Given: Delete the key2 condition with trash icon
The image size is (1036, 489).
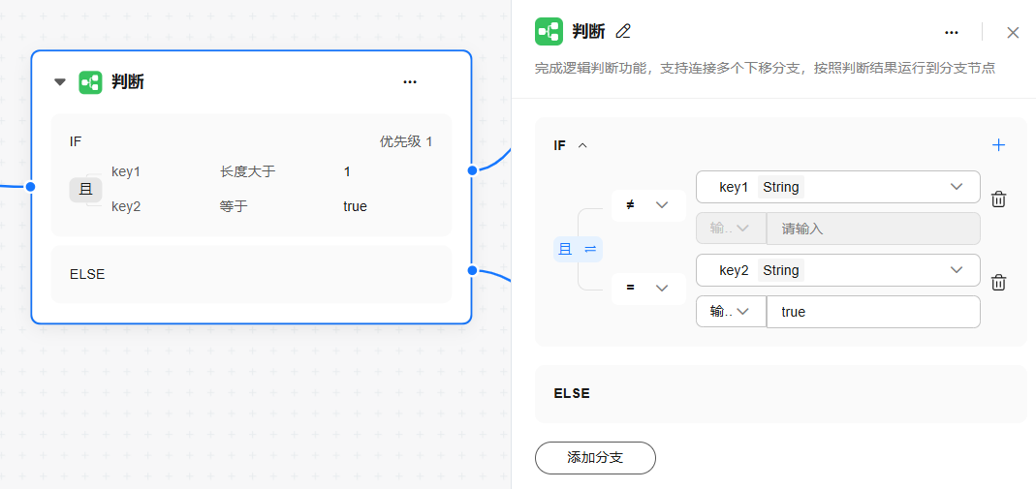Looking at the screenshot, I should tap(998, 283).
